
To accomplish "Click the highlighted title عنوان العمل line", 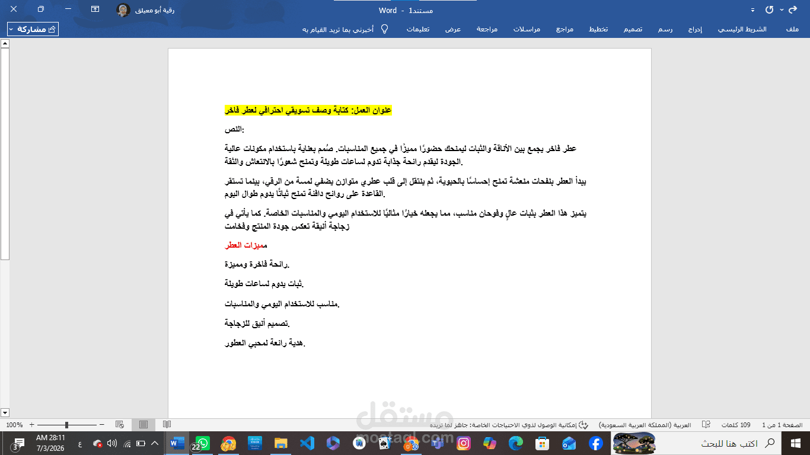I will [x=308, y=111].
